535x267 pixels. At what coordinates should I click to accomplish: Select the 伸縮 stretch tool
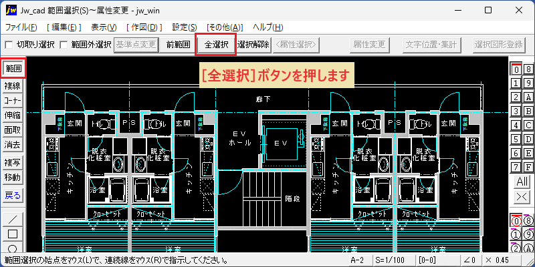tap(13, 115)
